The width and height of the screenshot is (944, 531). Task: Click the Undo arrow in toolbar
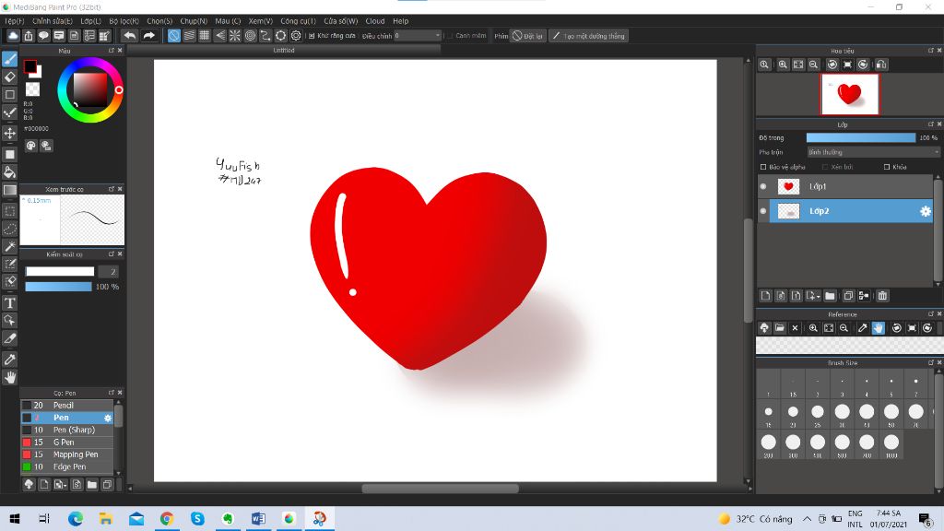coord(129,36)
